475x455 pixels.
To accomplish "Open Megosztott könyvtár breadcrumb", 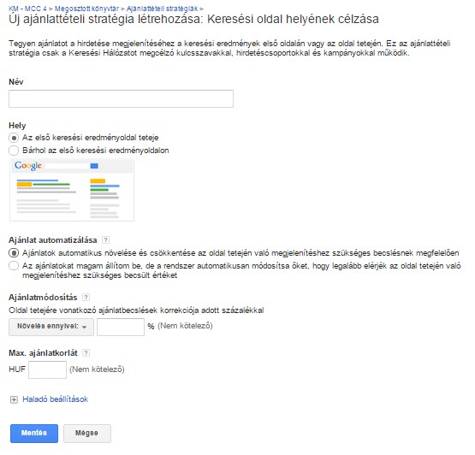I will click(x=86, y=9).
